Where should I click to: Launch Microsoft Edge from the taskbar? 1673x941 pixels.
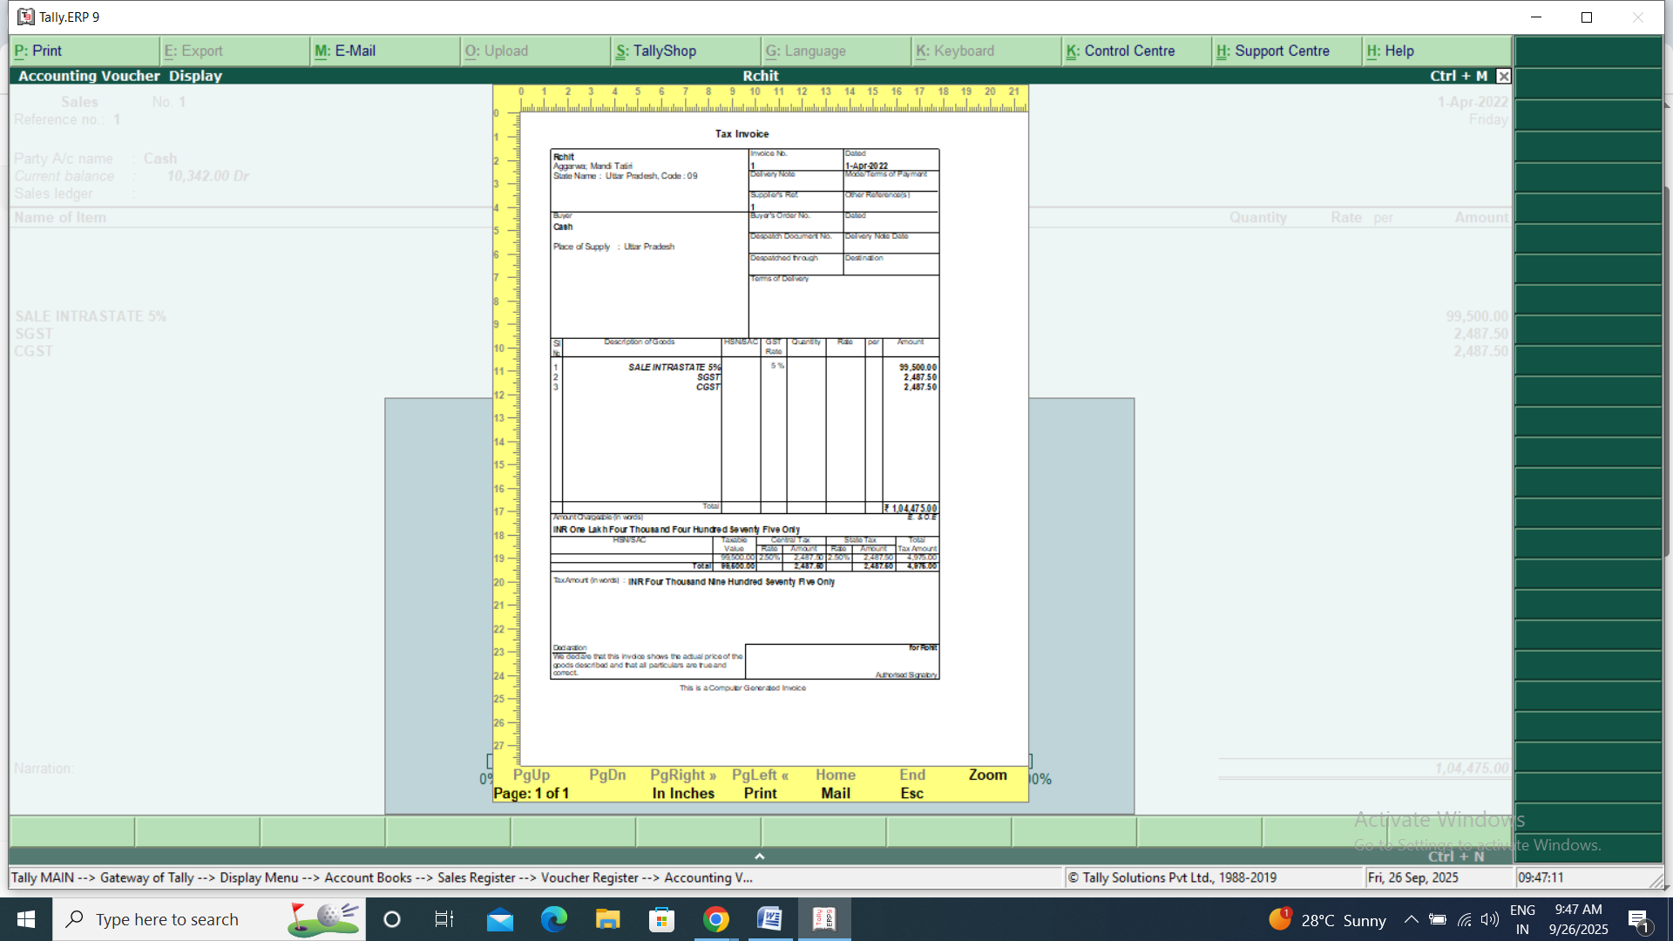554,919
